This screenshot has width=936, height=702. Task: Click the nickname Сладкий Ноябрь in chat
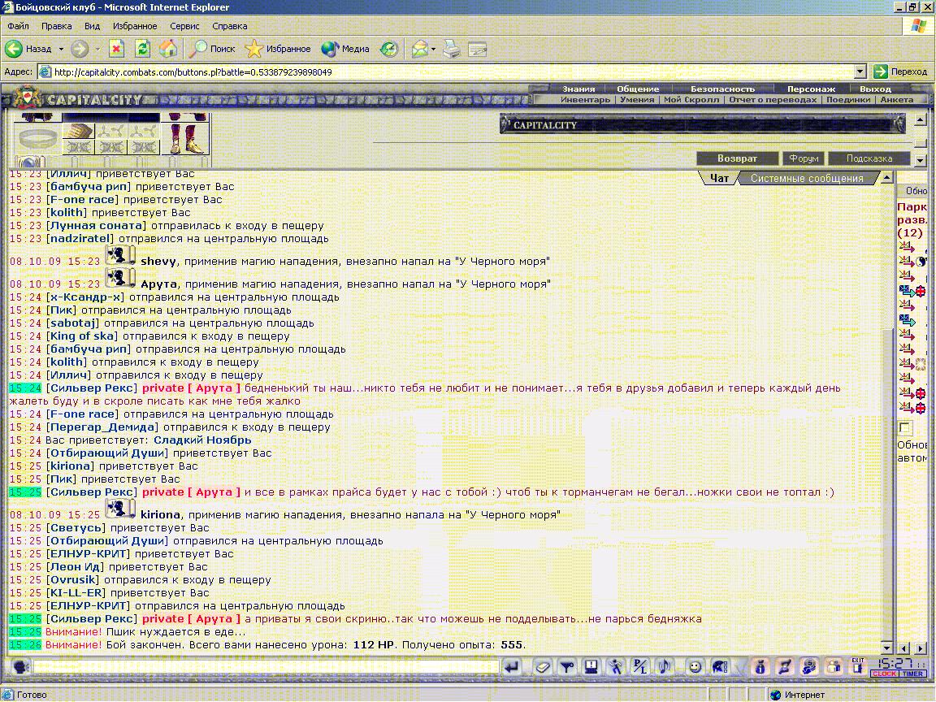[202, 440]
